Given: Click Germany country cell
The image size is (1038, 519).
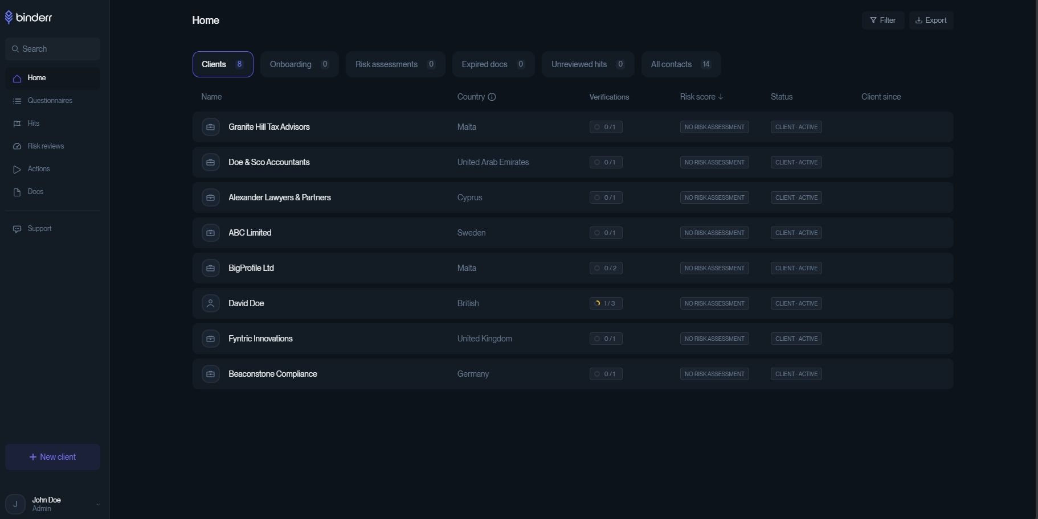Looking at the screenshot, I should click(x=473, y=374).
